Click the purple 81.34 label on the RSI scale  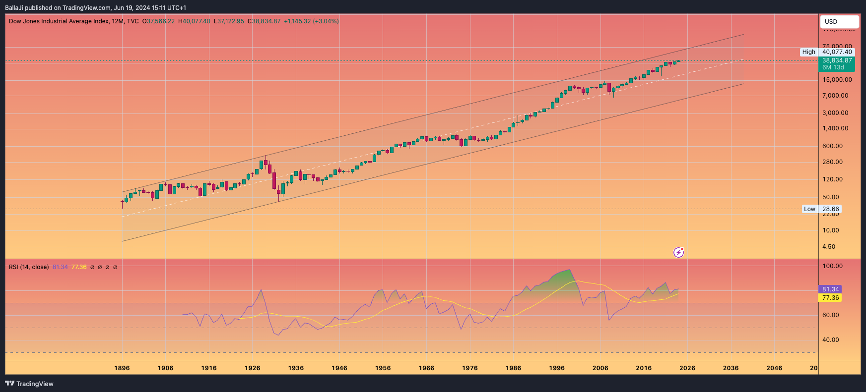[830, 289]
